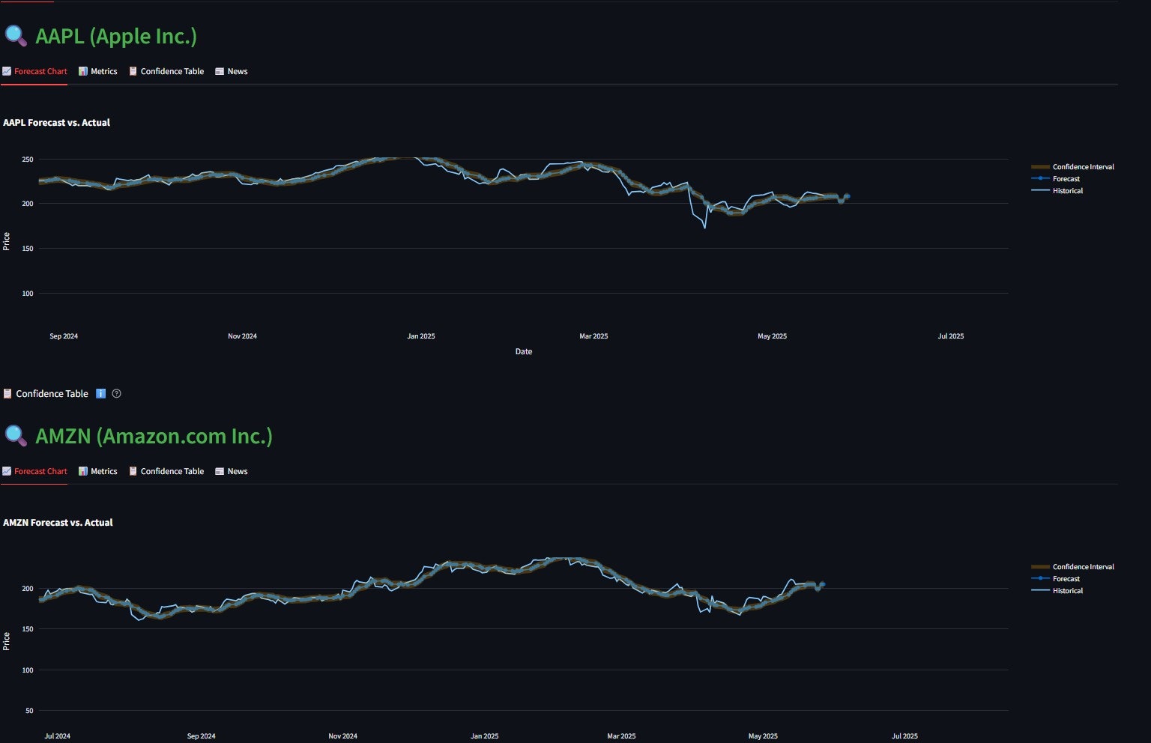Click the 'Date' axis label on AAPL chart

tap(524, 352)
